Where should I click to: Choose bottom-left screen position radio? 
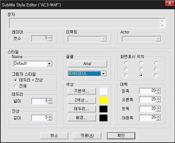click(126, 75)
